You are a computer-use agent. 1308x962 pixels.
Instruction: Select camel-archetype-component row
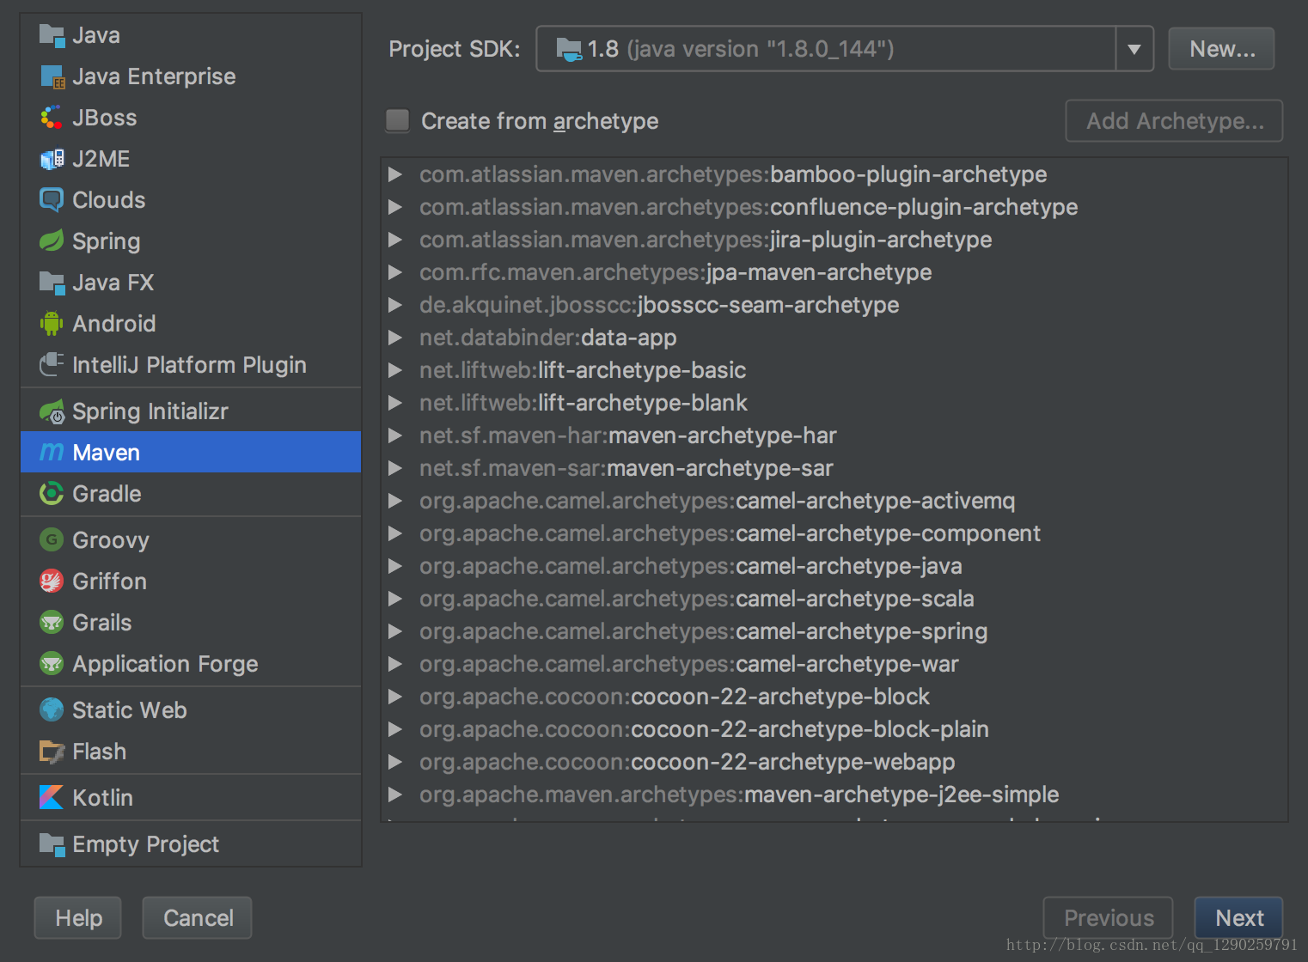click(x=834, y=533)
